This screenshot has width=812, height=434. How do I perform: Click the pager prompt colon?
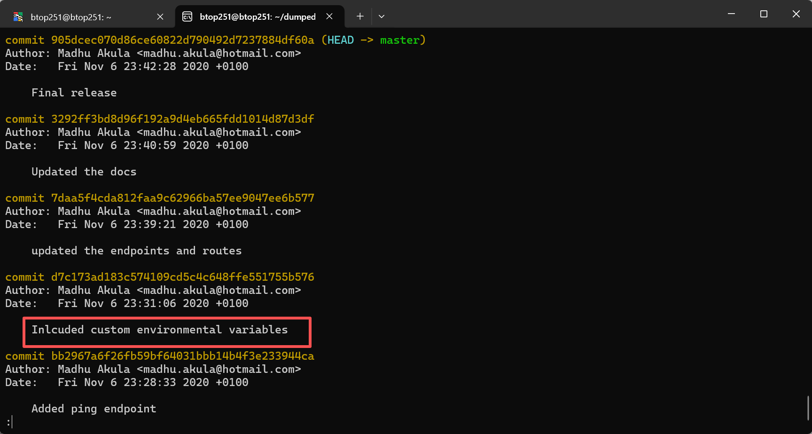point(8,422)
